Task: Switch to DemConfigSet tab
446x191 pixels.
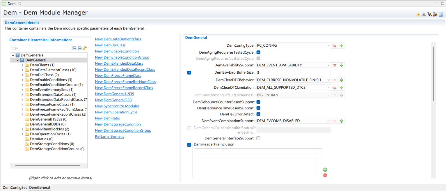Action: pos(15,188)
